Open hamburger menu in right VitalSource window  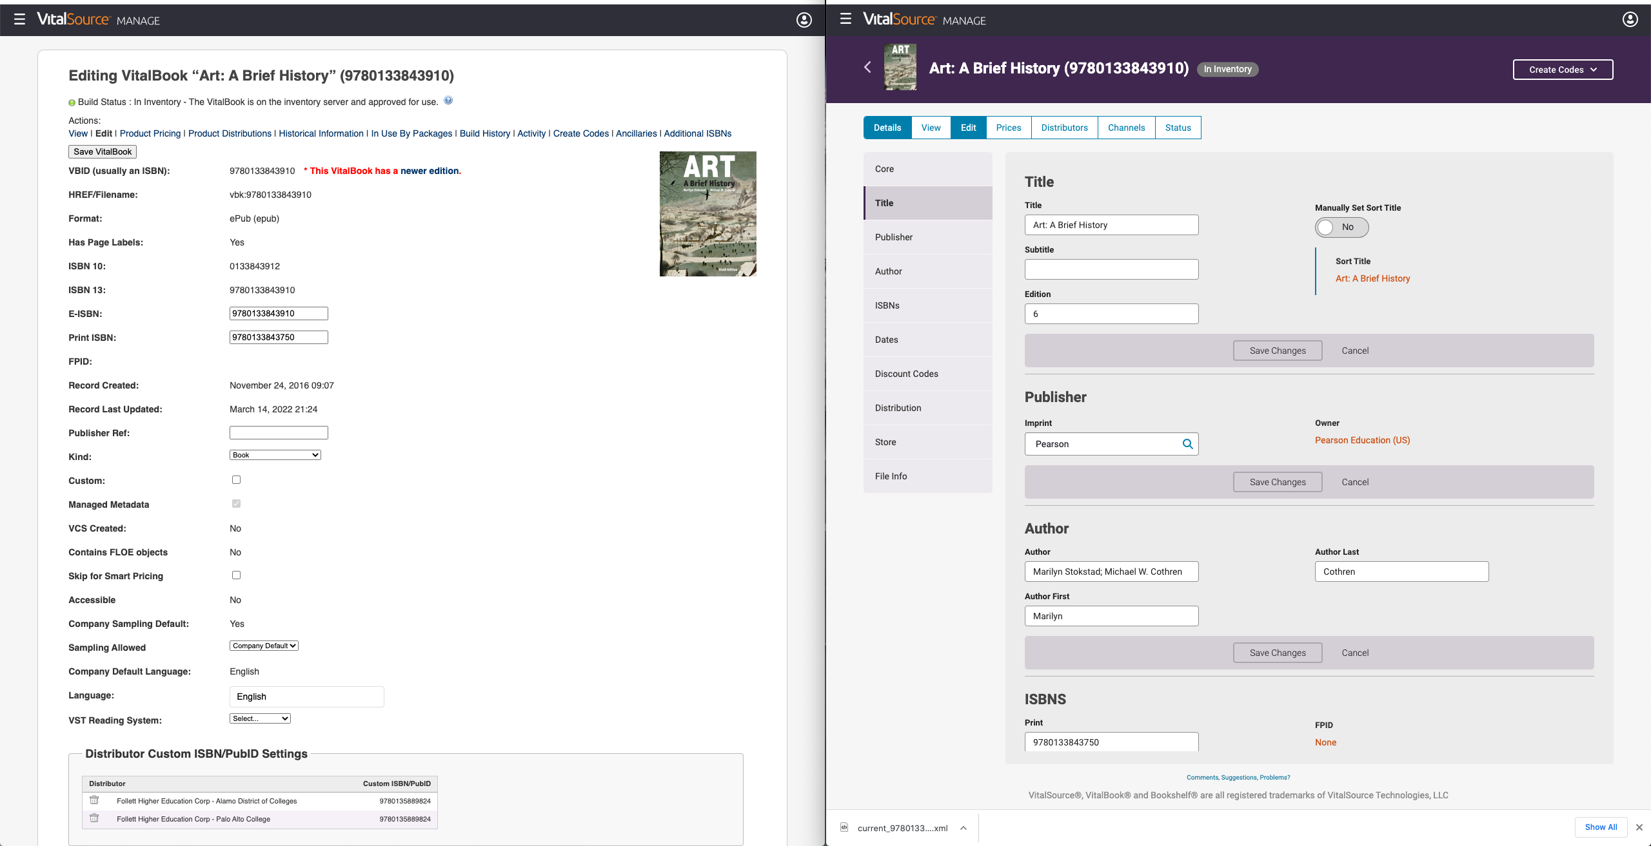(x=845, y=19)
